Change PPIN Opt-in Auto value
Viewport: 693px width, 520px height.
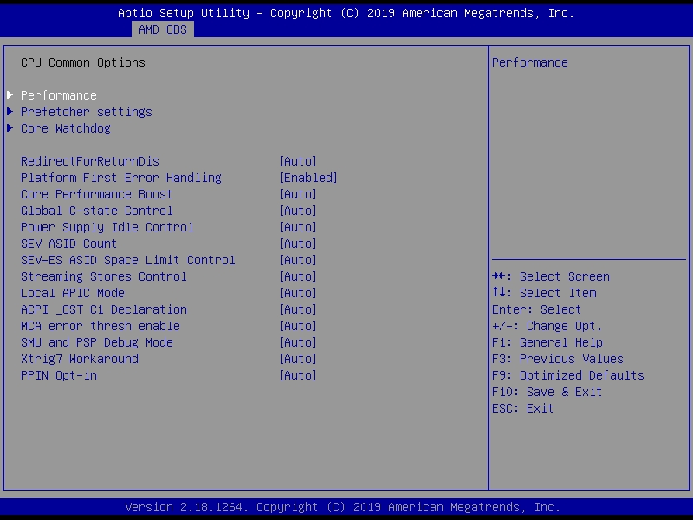click(298, 375)
